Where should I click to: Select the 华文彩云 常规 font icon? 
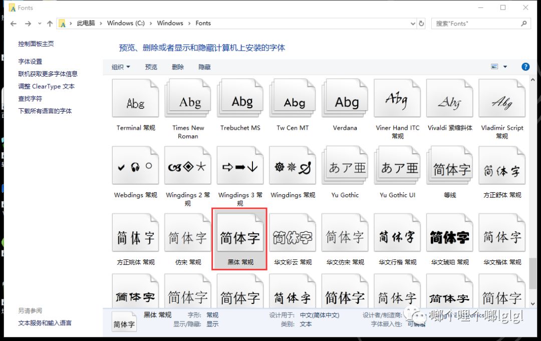[293, 233]
